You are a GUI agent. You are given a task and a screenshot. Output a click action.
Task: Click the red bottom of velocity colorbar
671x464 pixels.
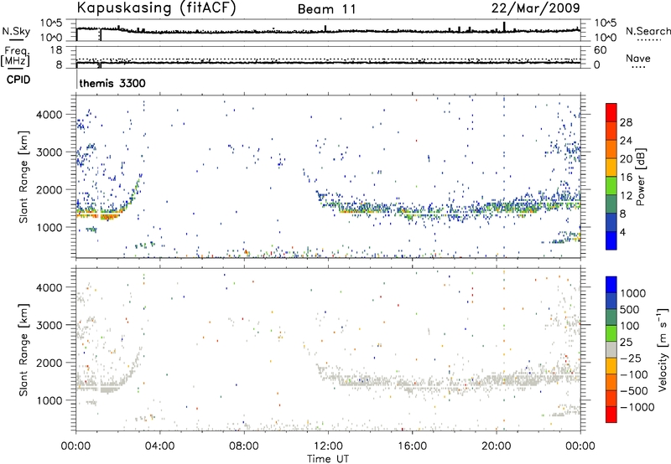coord(611,415)
